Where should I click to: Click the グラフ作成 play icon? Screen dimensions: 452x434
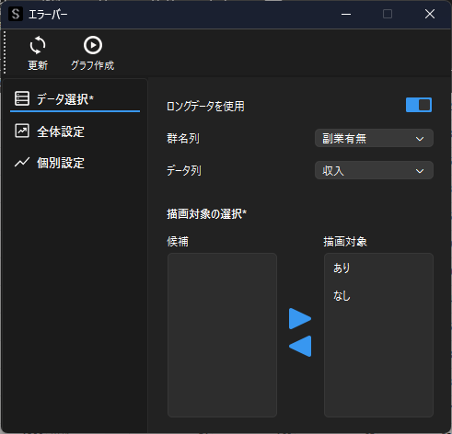93,45
